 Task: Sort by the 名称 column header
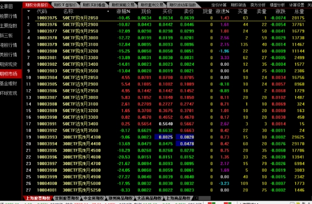tap(68, 12)
